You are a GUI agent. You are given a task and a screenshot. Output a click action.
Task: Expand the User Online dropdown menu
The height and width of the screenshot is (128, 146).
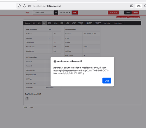click(x=107, y=23)
